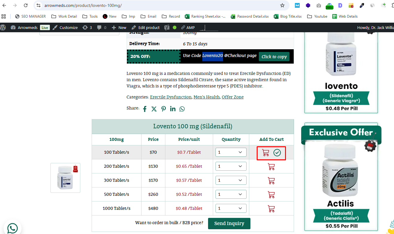Viewport: 394px width, 234px height.
Task: Click WhatsApp share icon next to LinkedIn
Action: [182, 109]
